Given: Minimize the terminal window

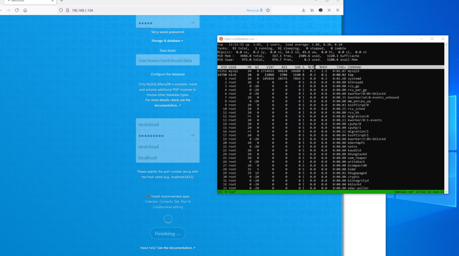Looking at the screenshot, I should [x=421, y=39].
